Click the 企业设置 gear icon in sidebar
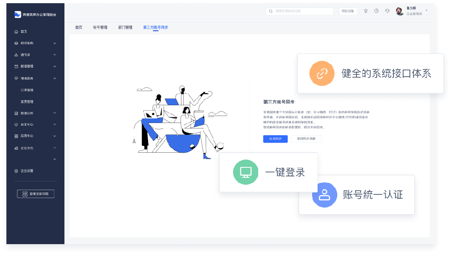 [x=16, y=171]
